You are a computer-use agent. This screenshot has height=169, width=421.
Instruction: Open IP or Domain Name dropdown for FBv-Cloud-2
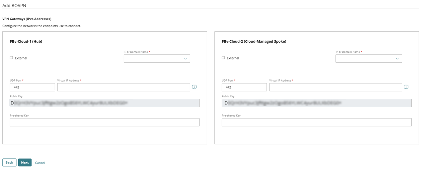369,58
